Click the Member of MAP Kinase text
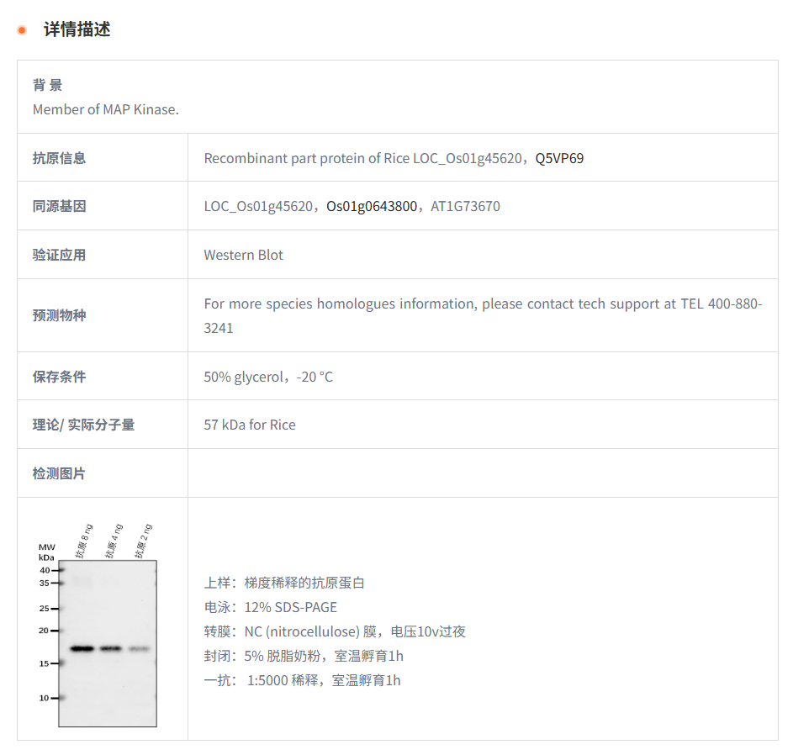 click(106, 109)
